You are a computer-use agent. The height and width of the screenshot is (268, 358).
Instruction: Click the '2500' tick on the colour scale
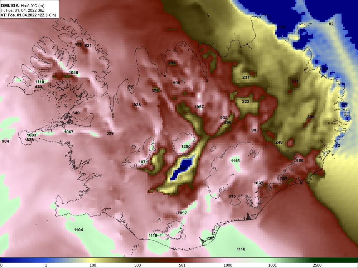(x=317, y=265)
